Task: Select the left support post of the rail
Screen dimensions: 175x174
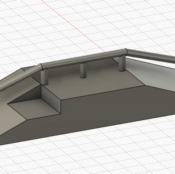Action: click(44, 77)
